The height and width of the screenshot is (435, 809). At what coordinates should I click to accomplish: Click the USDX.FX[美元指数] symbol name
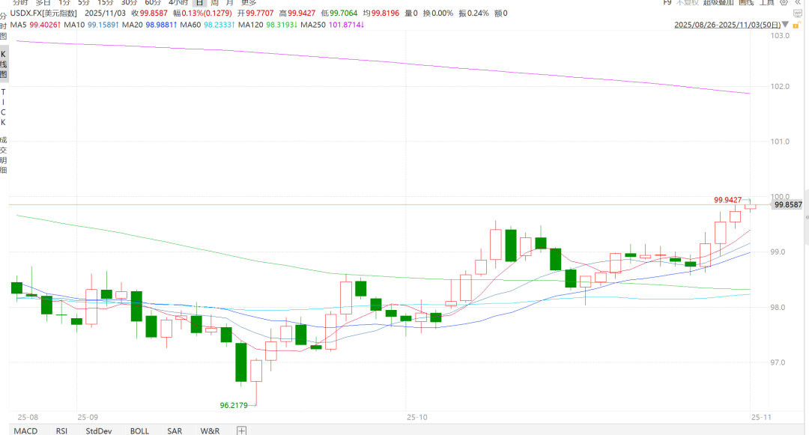click(43, 13)
